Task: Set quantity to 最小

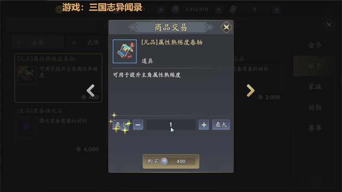Action: tap(121, 125)
